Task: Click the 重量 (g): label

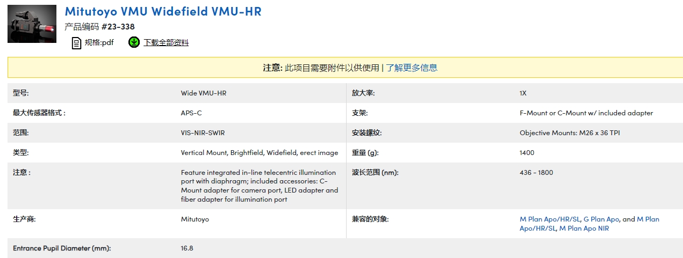Action: click(x=365, y=153)
